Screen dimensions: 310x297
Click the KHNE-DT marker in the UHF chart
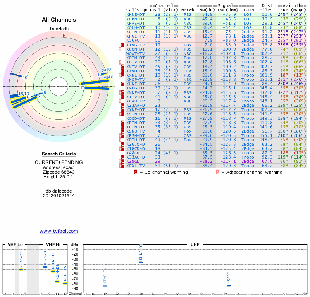(x=141, y=262)
